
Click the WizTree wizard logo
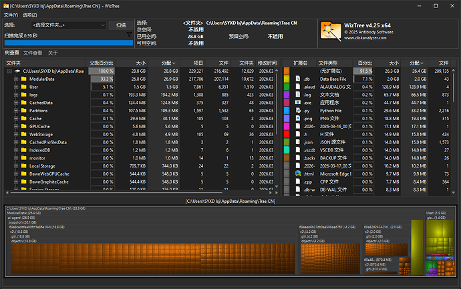[x=331, y=31]
